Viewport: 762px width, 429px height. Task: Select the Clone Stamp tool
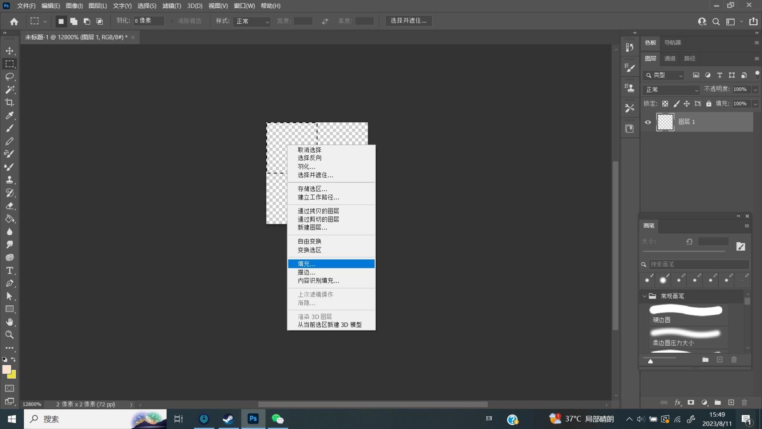tap(10, 180)
